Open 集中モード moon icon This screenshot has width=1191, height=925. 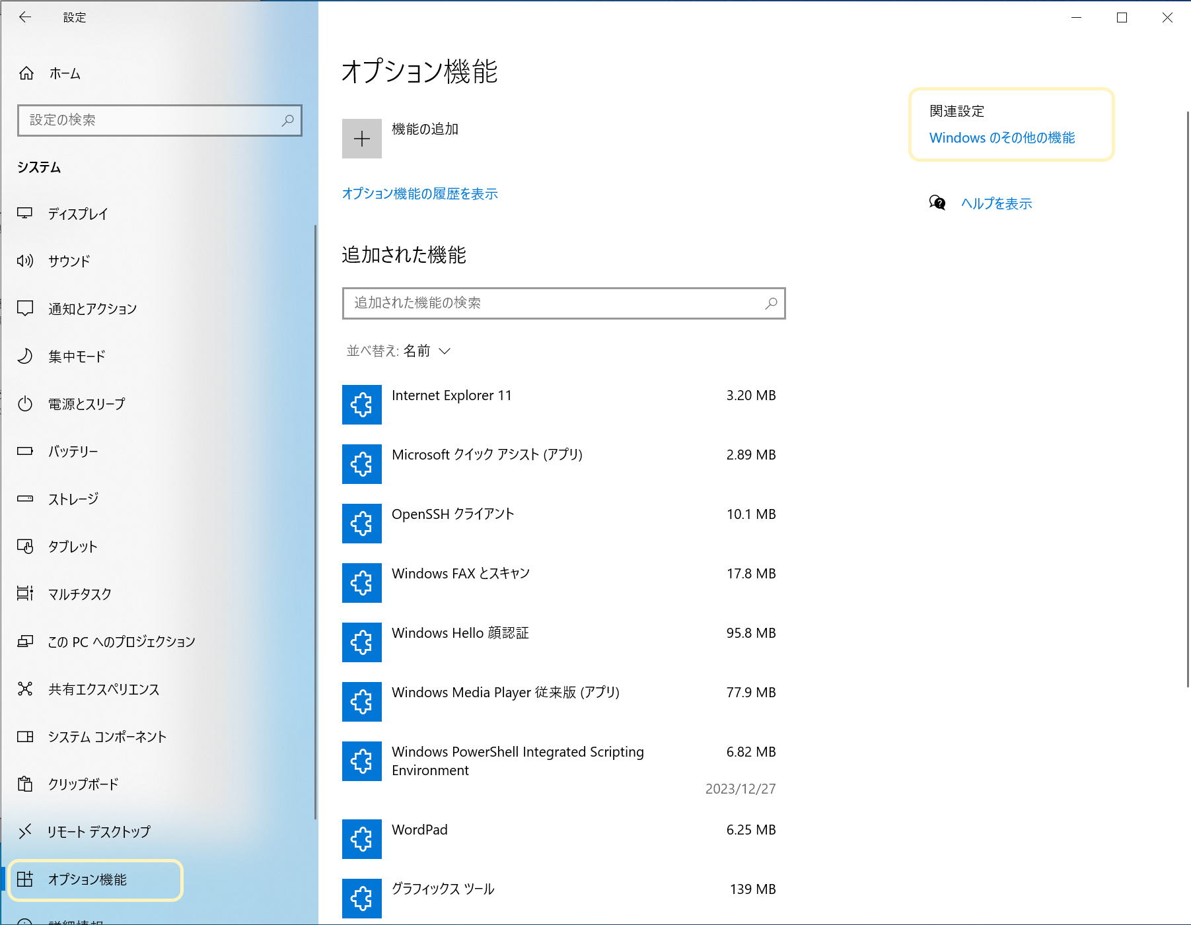(25, 356)
